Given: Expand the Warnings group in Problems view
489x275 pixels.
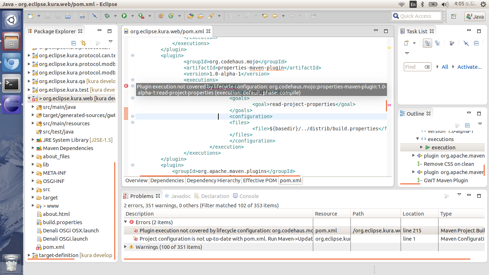Looking at the screenshot, I should (x=125, y=247).
